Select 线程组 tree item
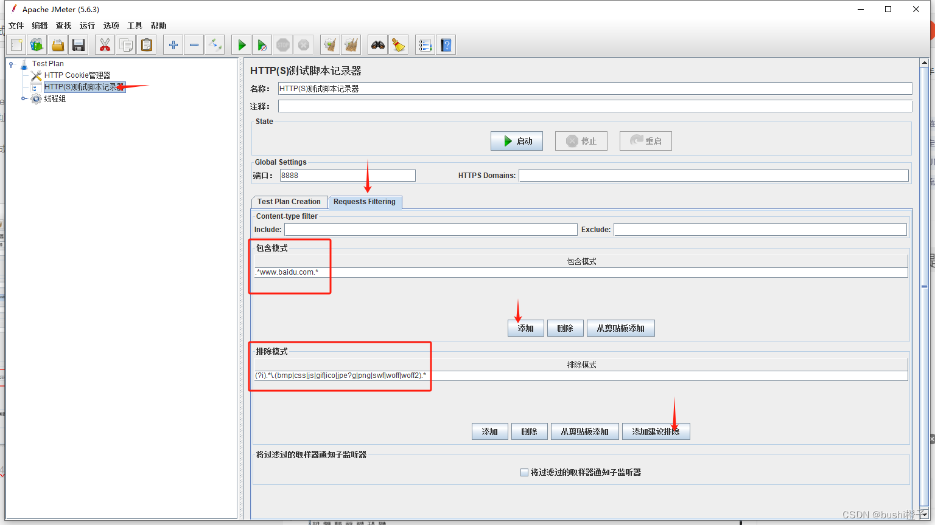This screenshot has height=525, width=935. pos(55,98)
